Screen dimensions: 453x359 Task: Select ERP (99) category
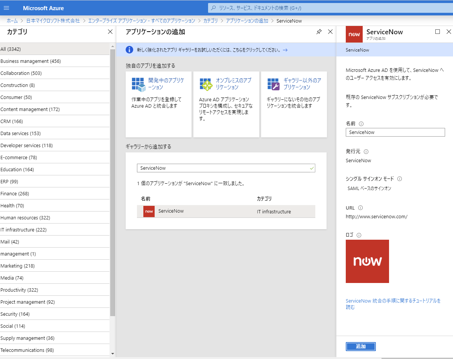tap(55, 181)
